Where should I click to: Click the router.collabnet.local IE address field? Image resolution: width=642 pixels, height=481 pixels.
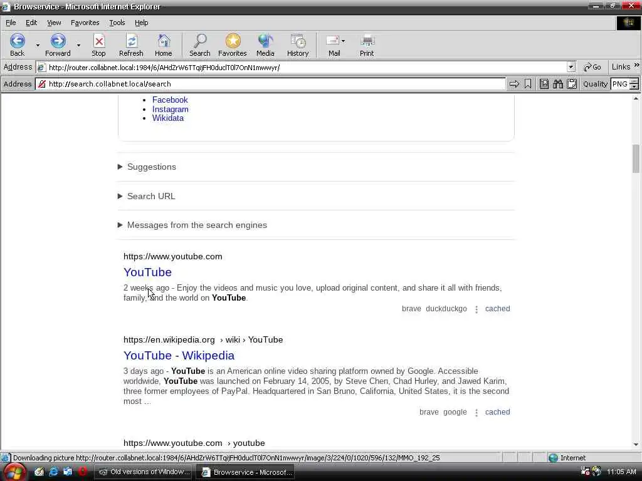tap(302, 67)
